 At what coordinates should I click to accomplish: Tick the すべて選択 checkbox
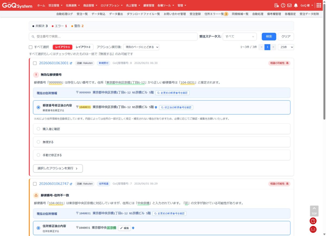tap(31, 47)
